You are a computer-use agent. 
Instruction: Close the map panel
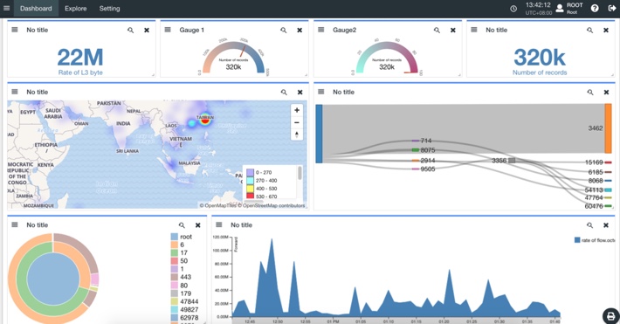(x=300, y=93)
